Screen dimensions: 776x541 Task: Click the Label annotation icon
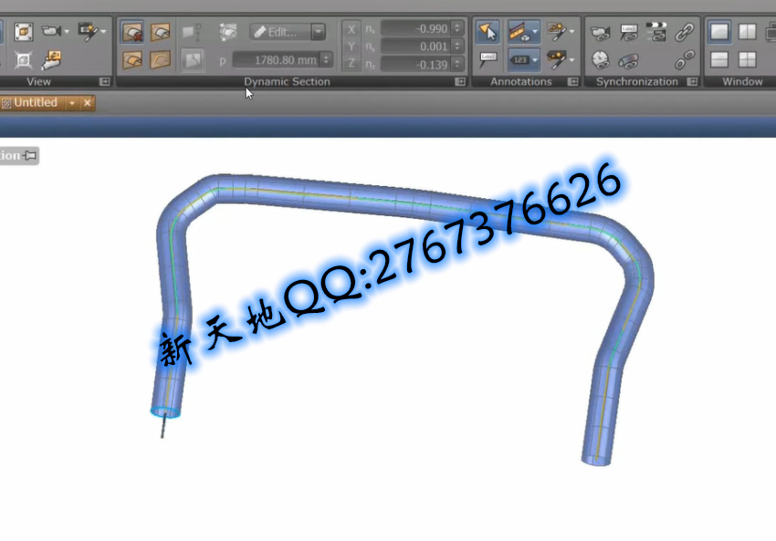pos(488,59)
